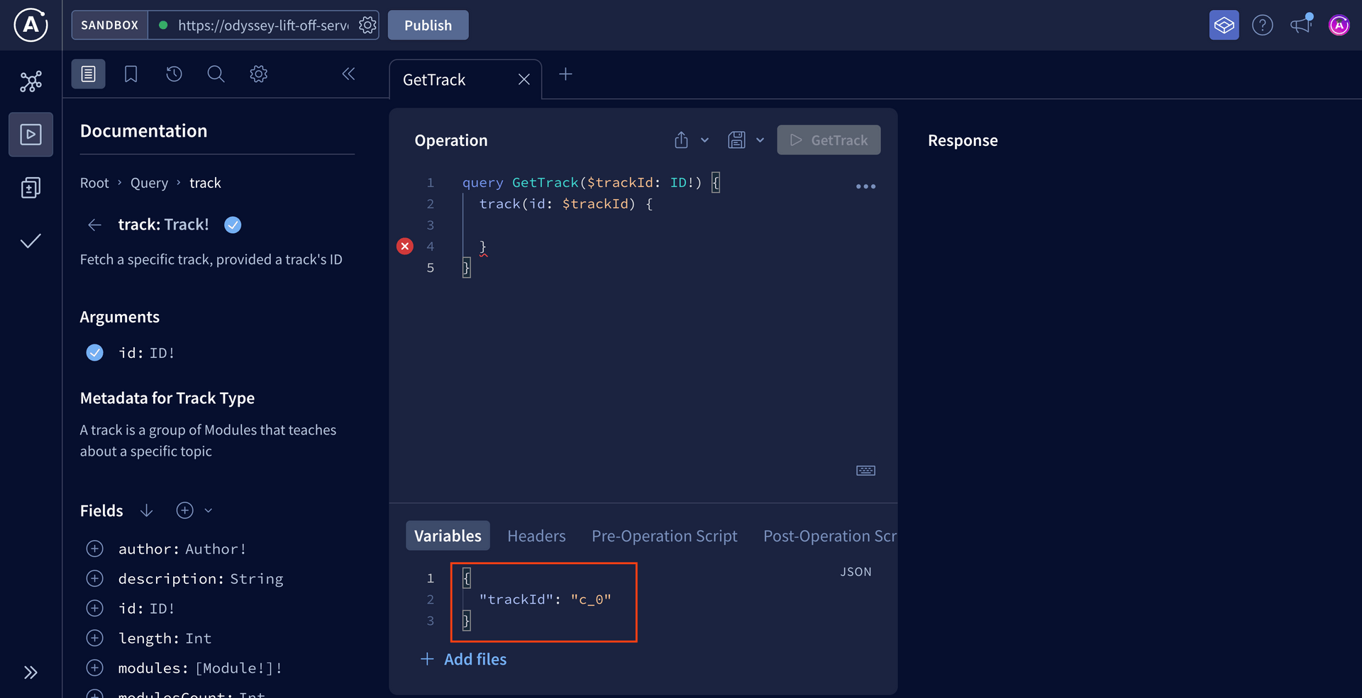The height and width of the screenshot is (698, 1362).
Task: Click the Publish button
Action: (428, 25)
